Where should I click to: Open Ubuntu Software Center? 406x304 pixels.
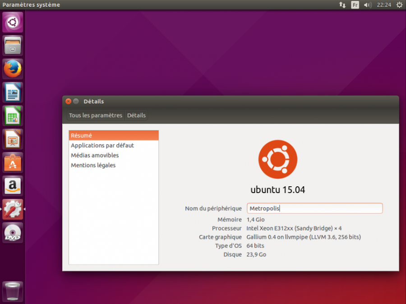[13, 163]
